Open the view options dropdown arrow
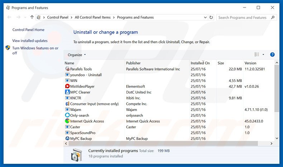 [x=263, y=54]
